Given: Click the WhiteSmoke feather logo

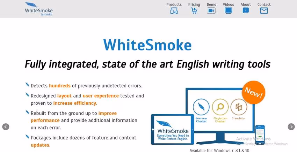Looking at the screenshot, I should click(39, 9).
